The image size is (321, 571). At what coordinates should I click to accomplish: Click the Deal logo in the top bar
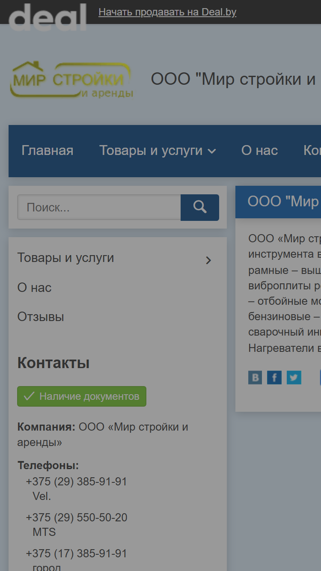click(48, 17)
